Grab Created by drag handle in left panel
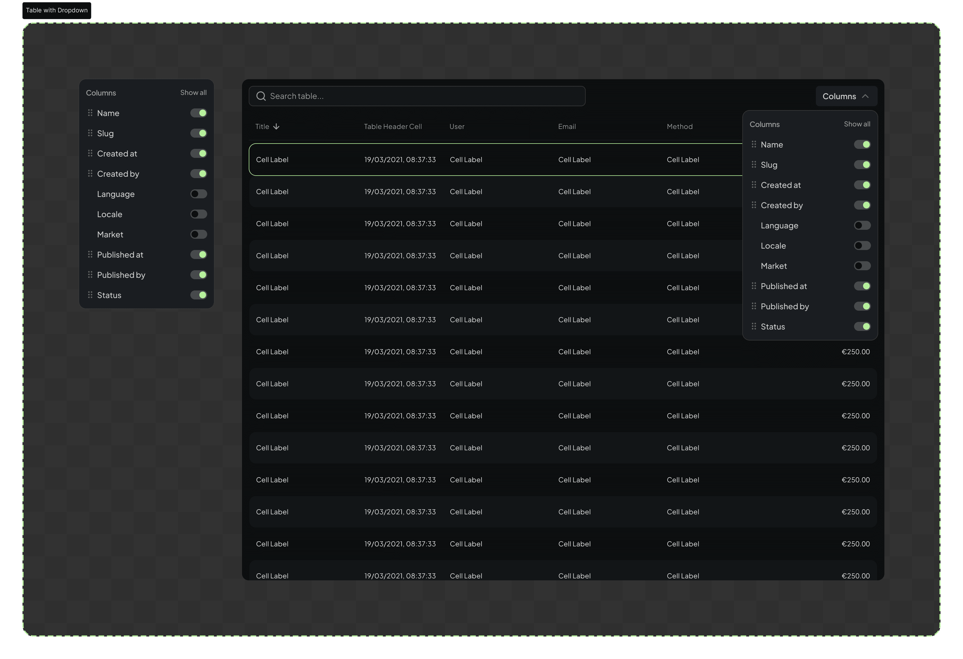The image size is (963, 659). [90, 173]
